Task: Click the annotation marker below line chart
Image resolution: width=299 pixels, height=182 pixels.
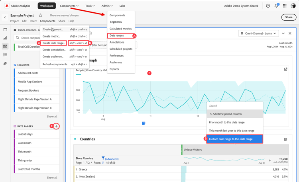Action: [x=144, y=123]
